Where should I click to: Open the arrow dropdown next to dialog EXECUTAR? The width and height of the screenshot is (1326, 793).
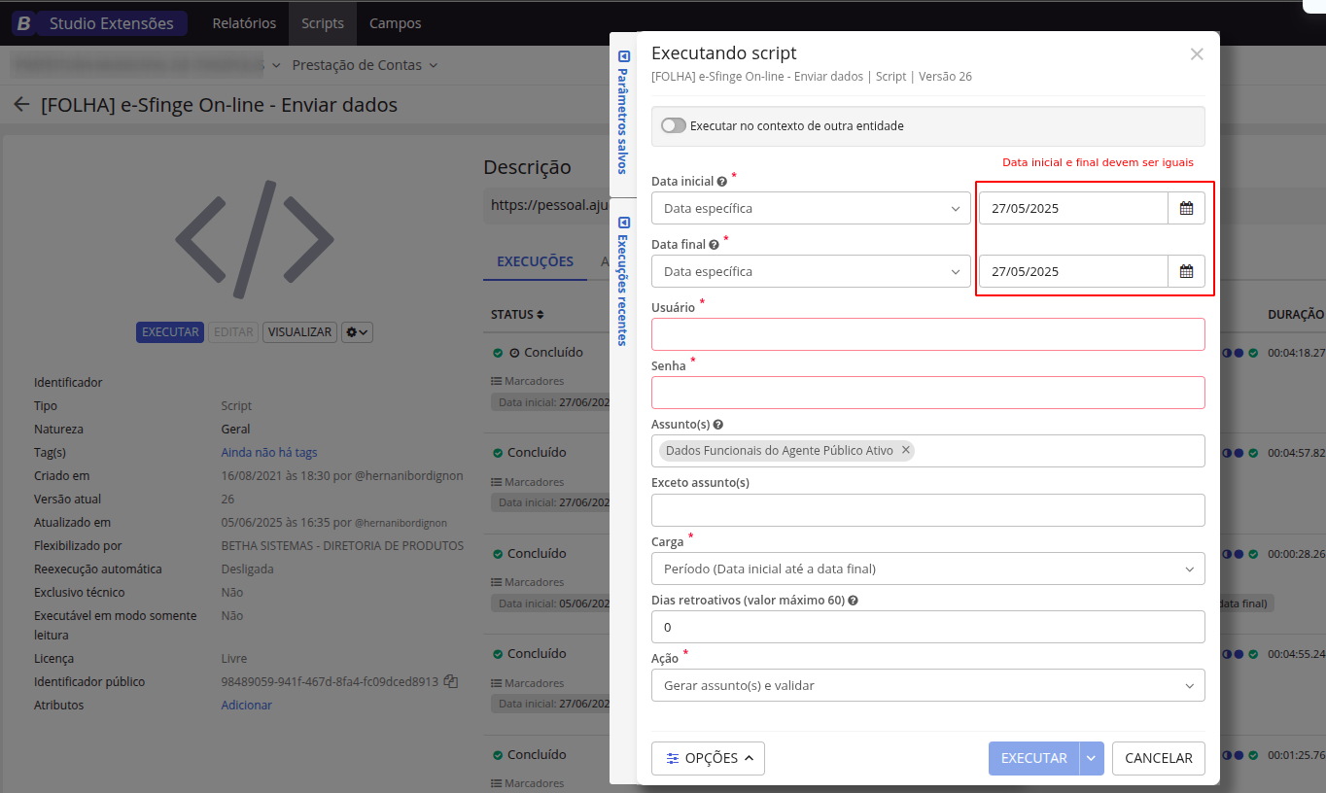pyautogui.click(x=1092, y=758)
